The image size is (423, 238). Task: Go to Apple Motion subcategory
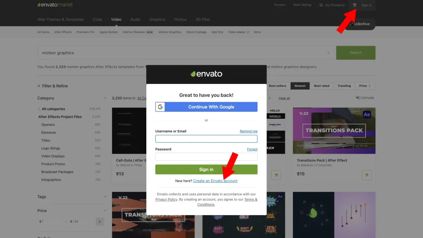pos(109,32)
